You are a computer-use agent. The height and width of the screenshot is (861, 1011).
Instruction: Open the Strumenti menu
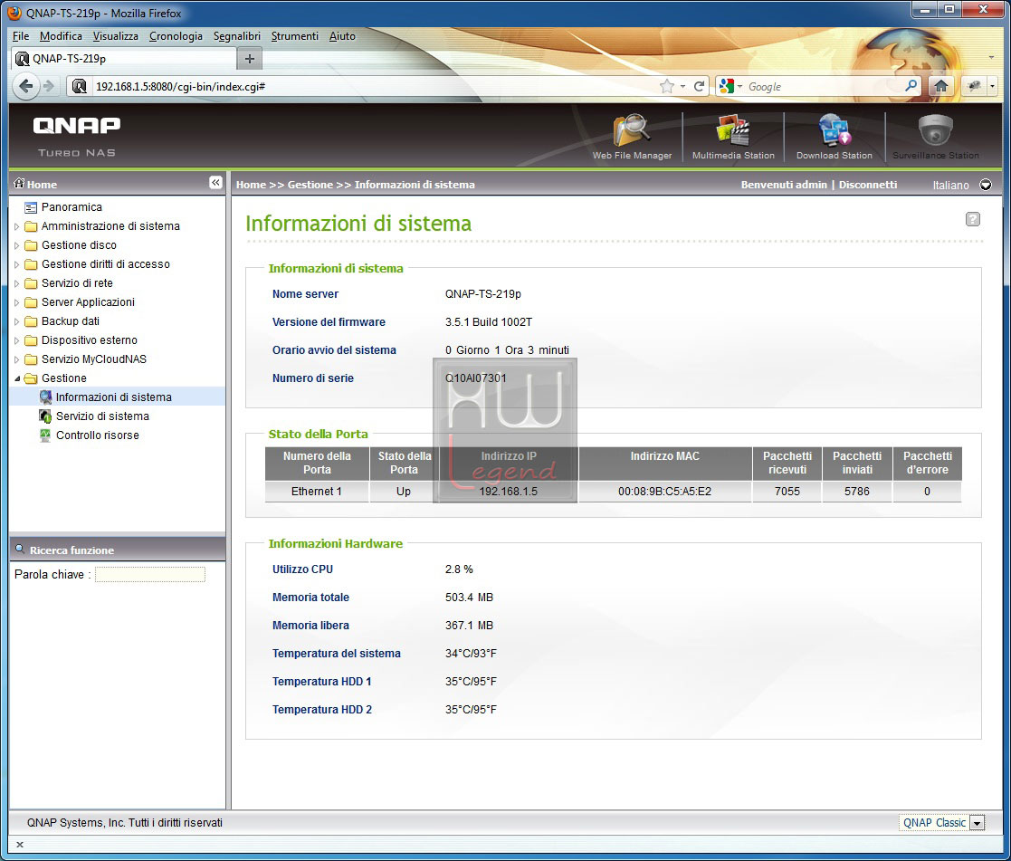coord(295,36)
